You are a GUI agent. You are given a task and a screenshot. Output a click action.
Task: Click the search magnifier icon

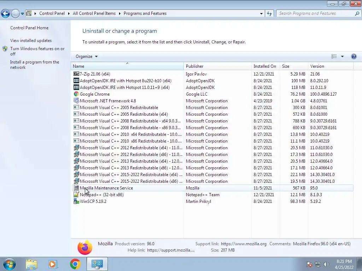pyautogui.click(x=357, y=13)
